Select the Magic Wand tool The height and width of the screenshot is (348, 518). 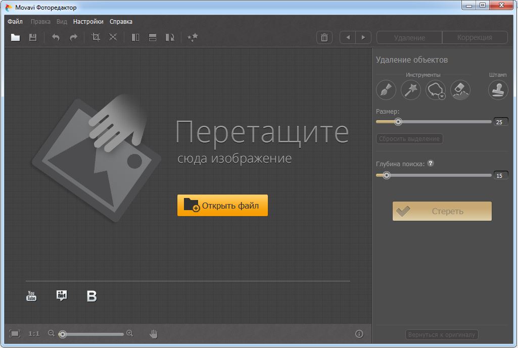[x=410, y=90]
